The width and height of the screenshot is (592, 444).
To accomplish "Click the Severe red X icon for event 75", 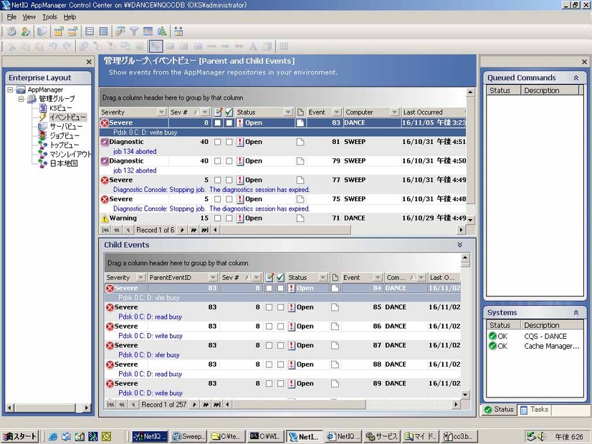I will pyautogui.click(x=105, y=199).
